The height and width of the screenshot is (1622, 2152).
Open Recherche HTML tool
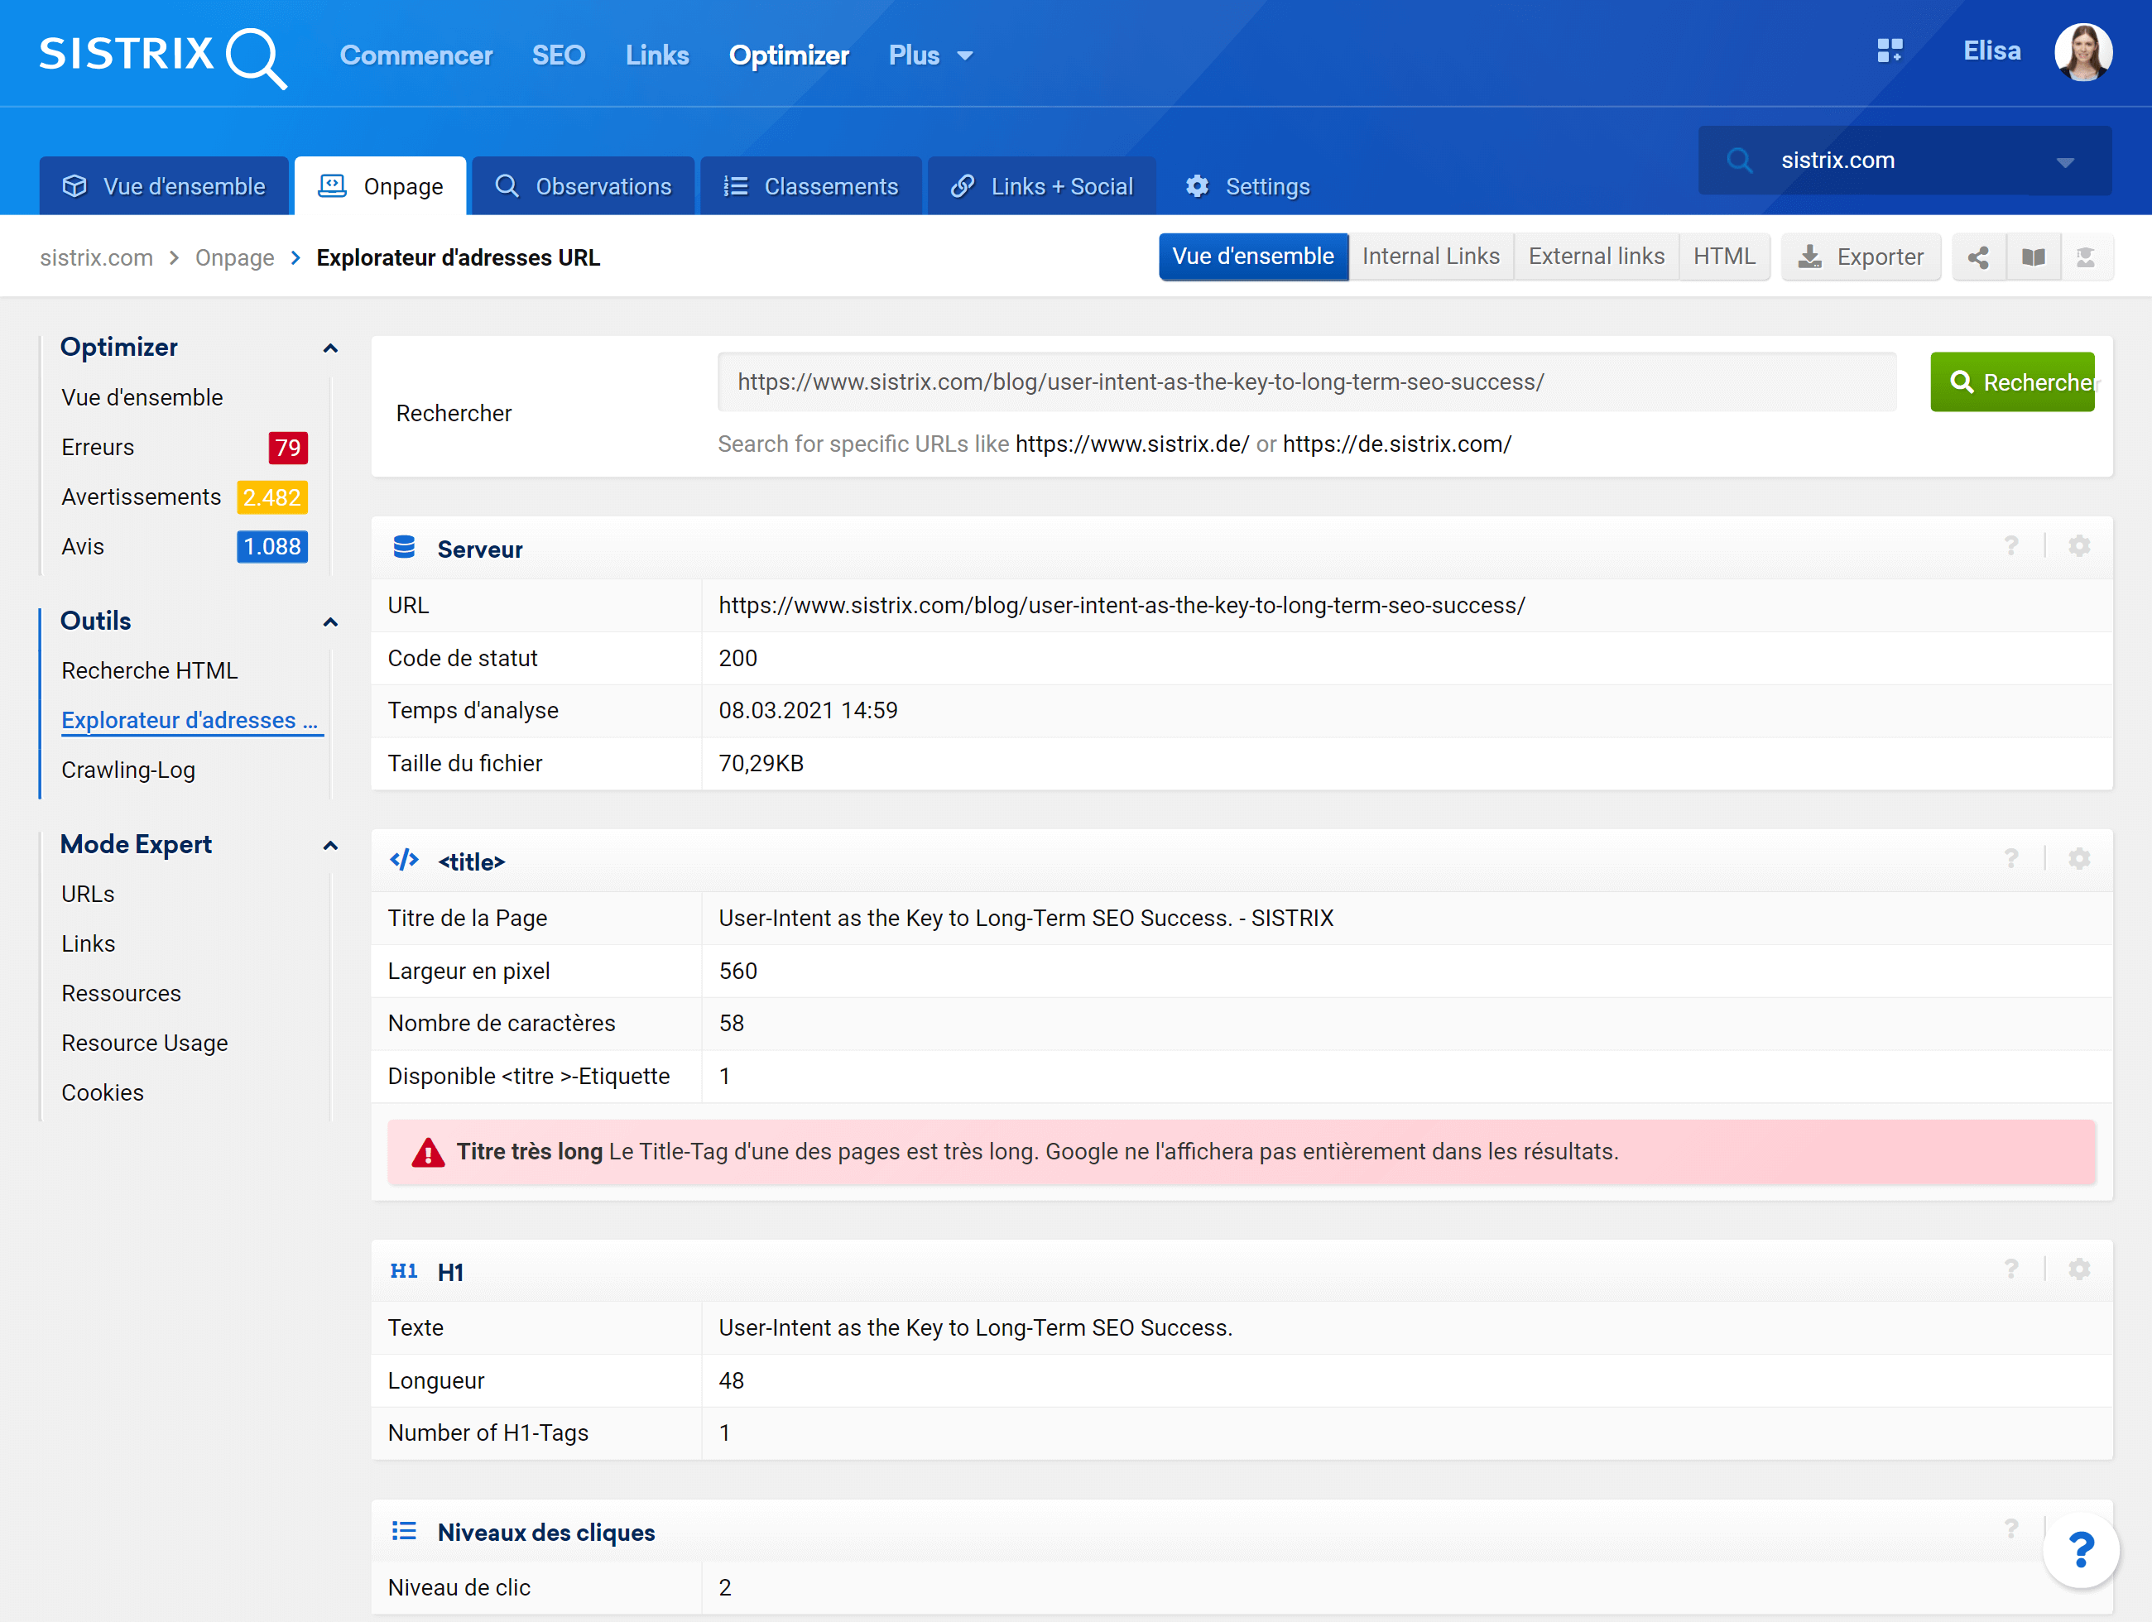(149, 671)
